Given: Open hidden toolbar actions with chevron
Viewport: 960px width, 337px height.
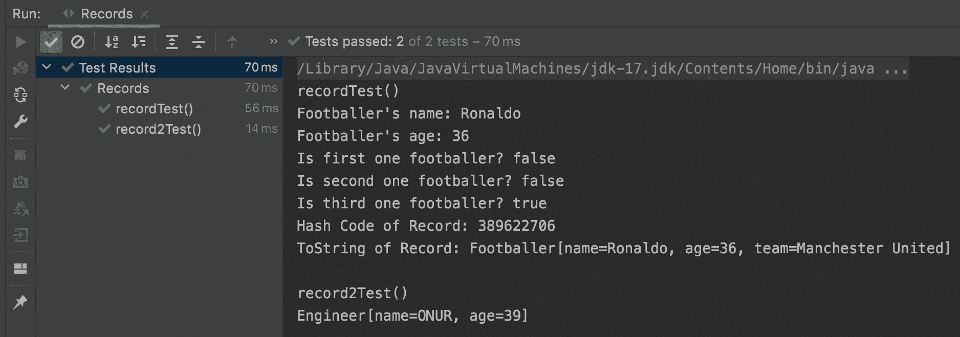Looking at the screenshot, I should click(273, 42).
